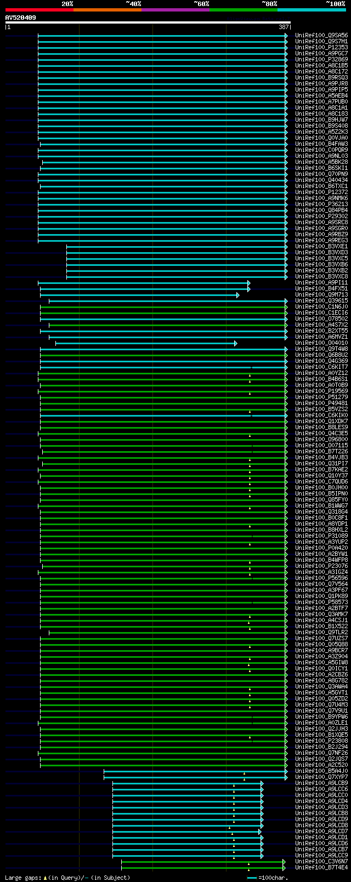Image resolution: width=351 pixels, height=882 pixels.
Task: Select label UniRef100_P31089
Action: pyautogui.click(x=321, y=536)
